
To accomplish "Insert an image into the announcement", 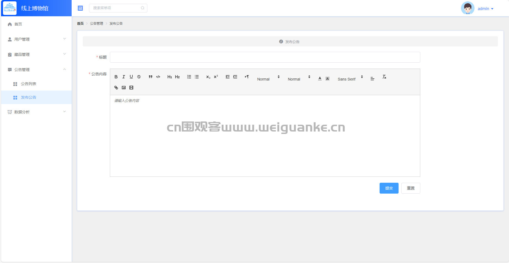I will (124, 88).
